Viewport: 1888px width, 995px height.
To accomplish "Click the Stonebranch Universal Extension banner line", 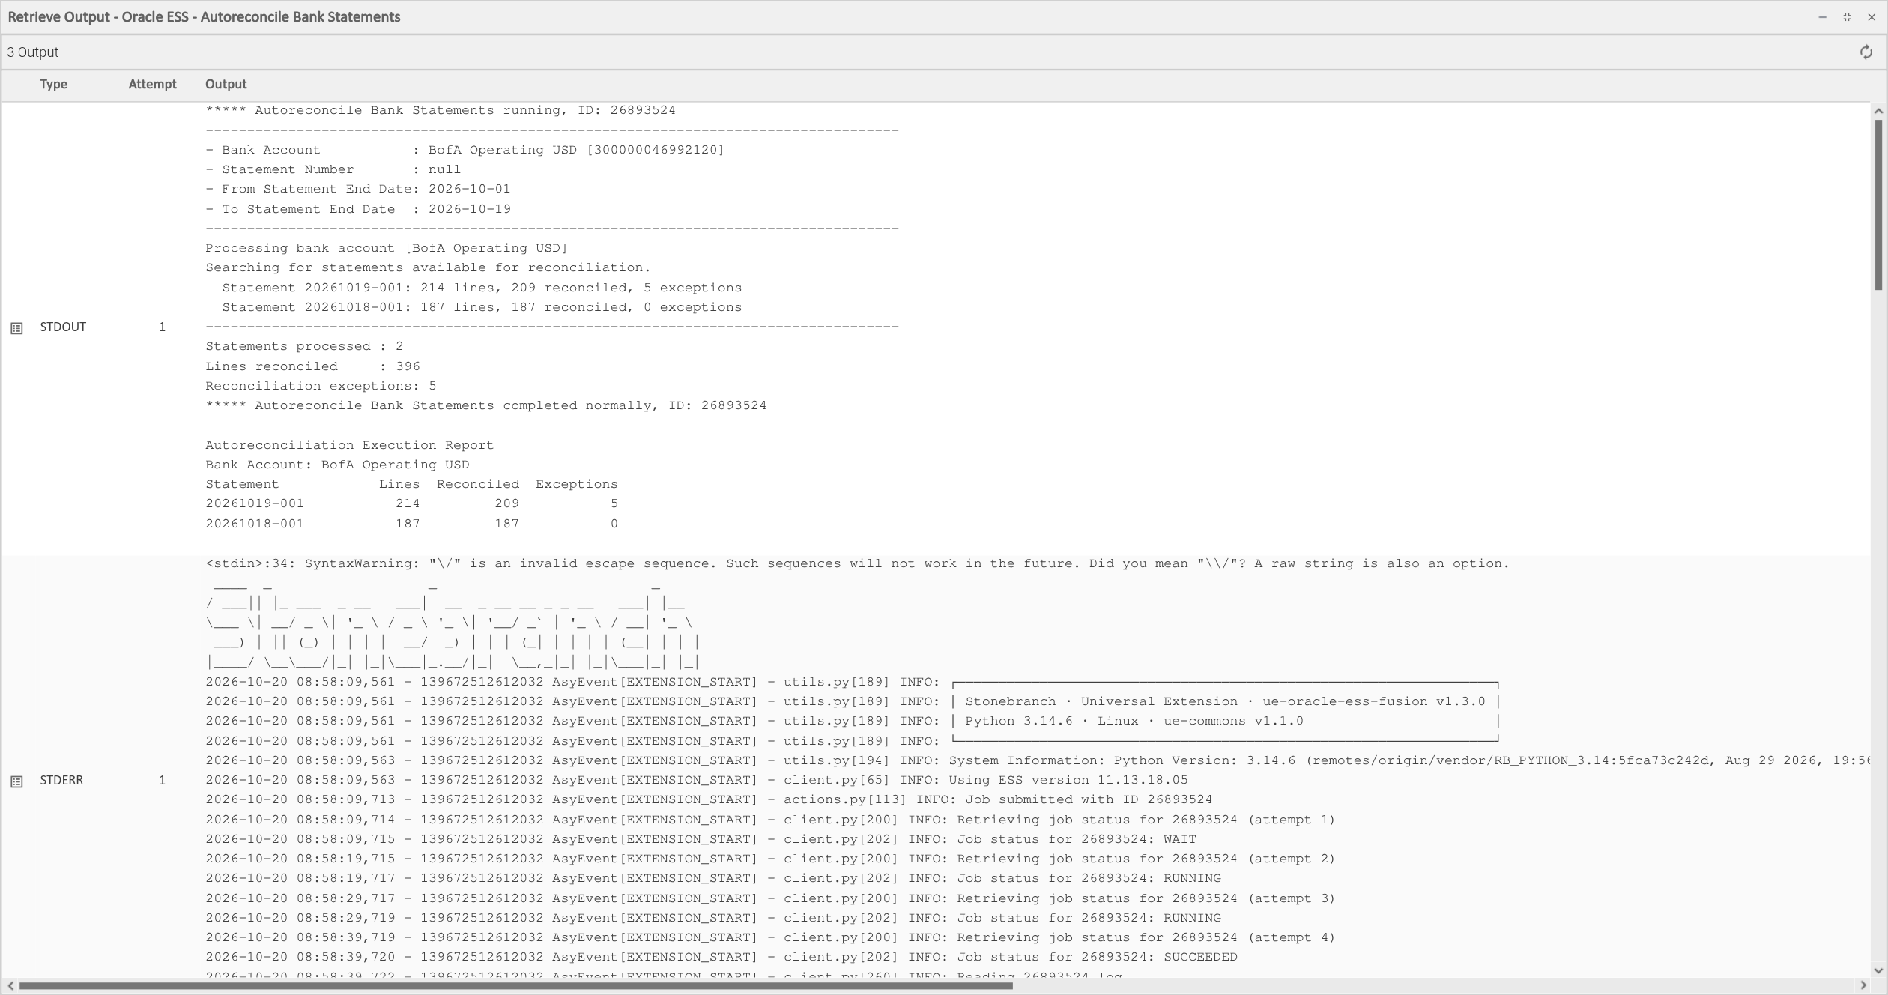I will click(853, 701).
